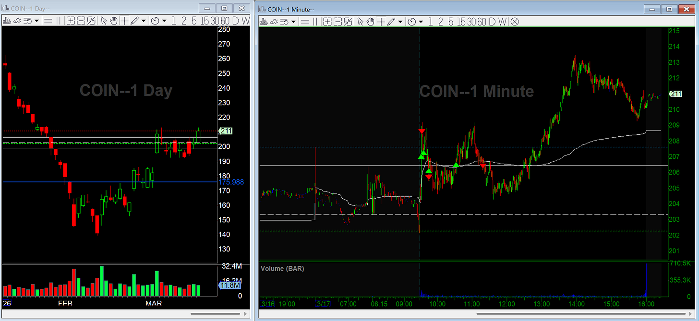The width and height of the screenshot is (699, 321).
Task: Zoom in on the COIN 1 Day chart
Action: tap(71, 21)
